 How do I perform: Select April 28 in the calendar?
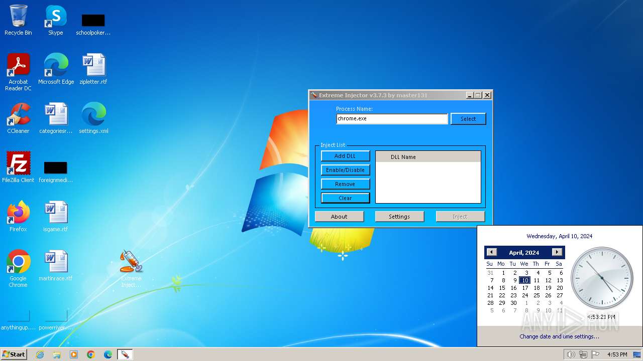(490, 303)
